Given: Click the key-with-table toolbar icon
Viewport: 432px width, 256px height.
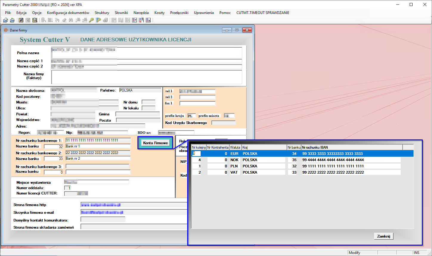Looking at the screenshot, I should click(98, 20).
